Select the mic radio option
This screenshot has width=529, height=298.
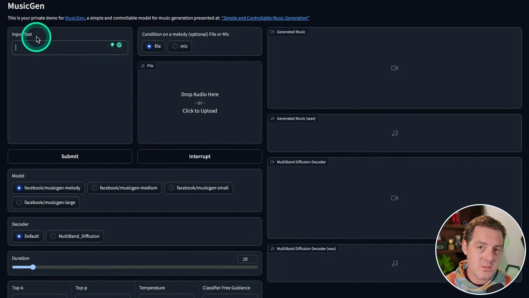(x=180, y=46)
